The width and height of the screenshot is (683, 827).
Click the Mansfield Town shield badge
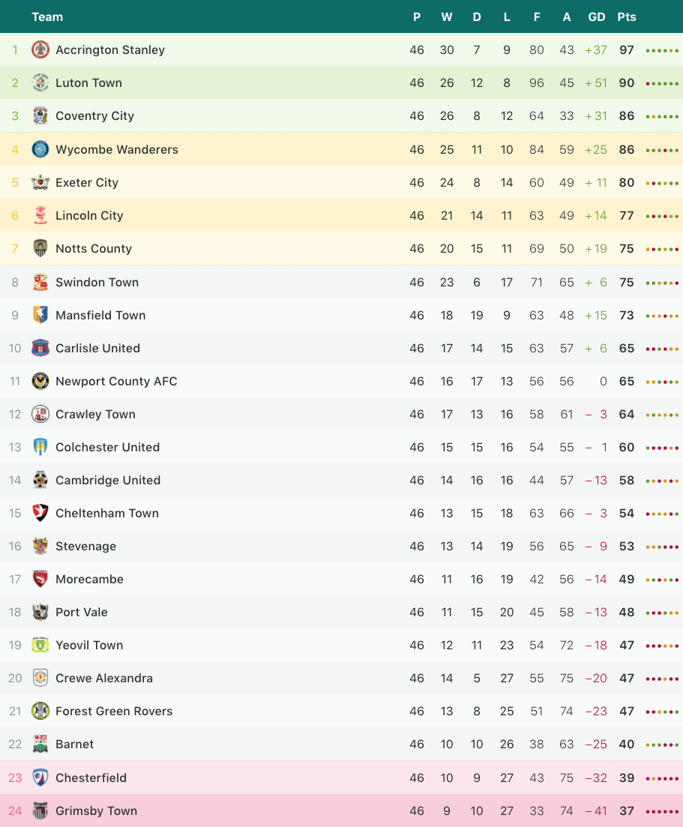[40, 315]
